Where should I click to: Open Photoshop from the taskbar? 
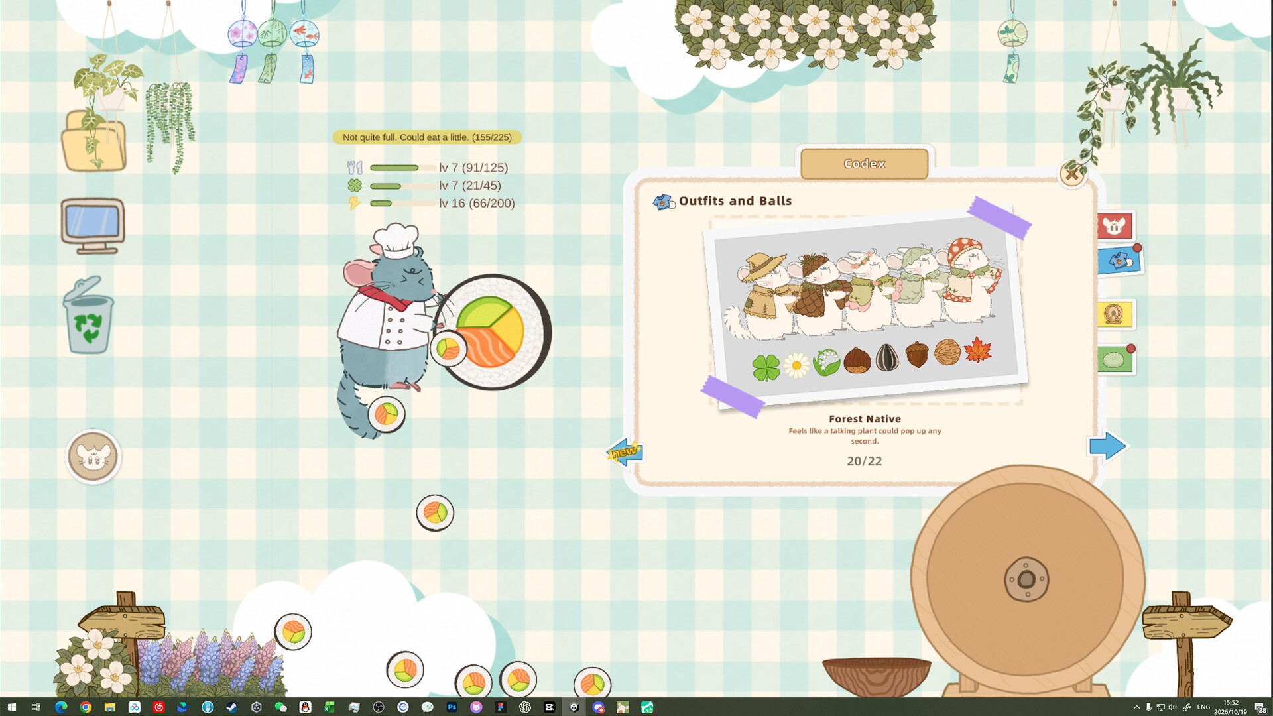452,707
